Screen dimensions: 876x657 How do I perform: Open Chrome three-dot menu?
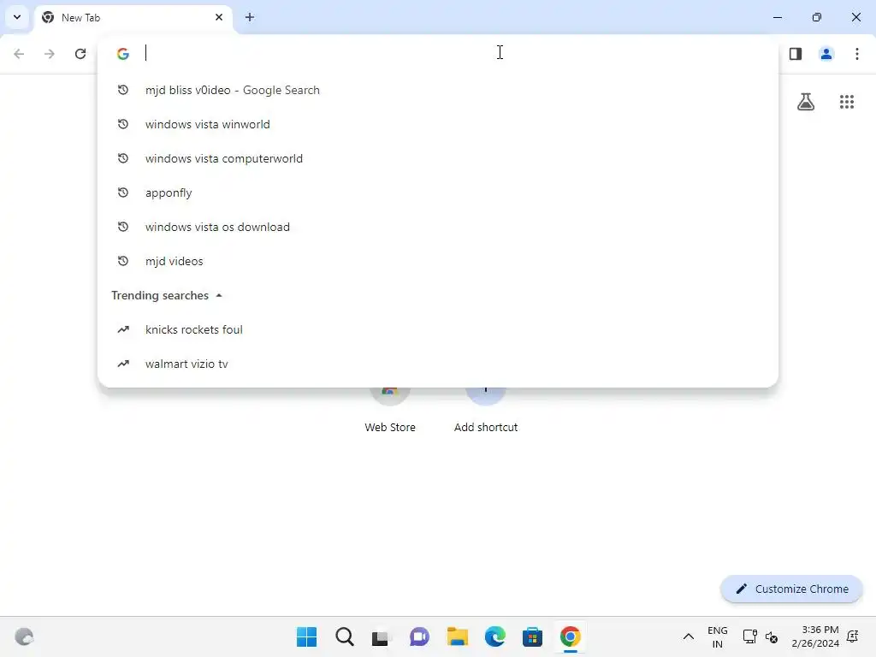(857, 54)
